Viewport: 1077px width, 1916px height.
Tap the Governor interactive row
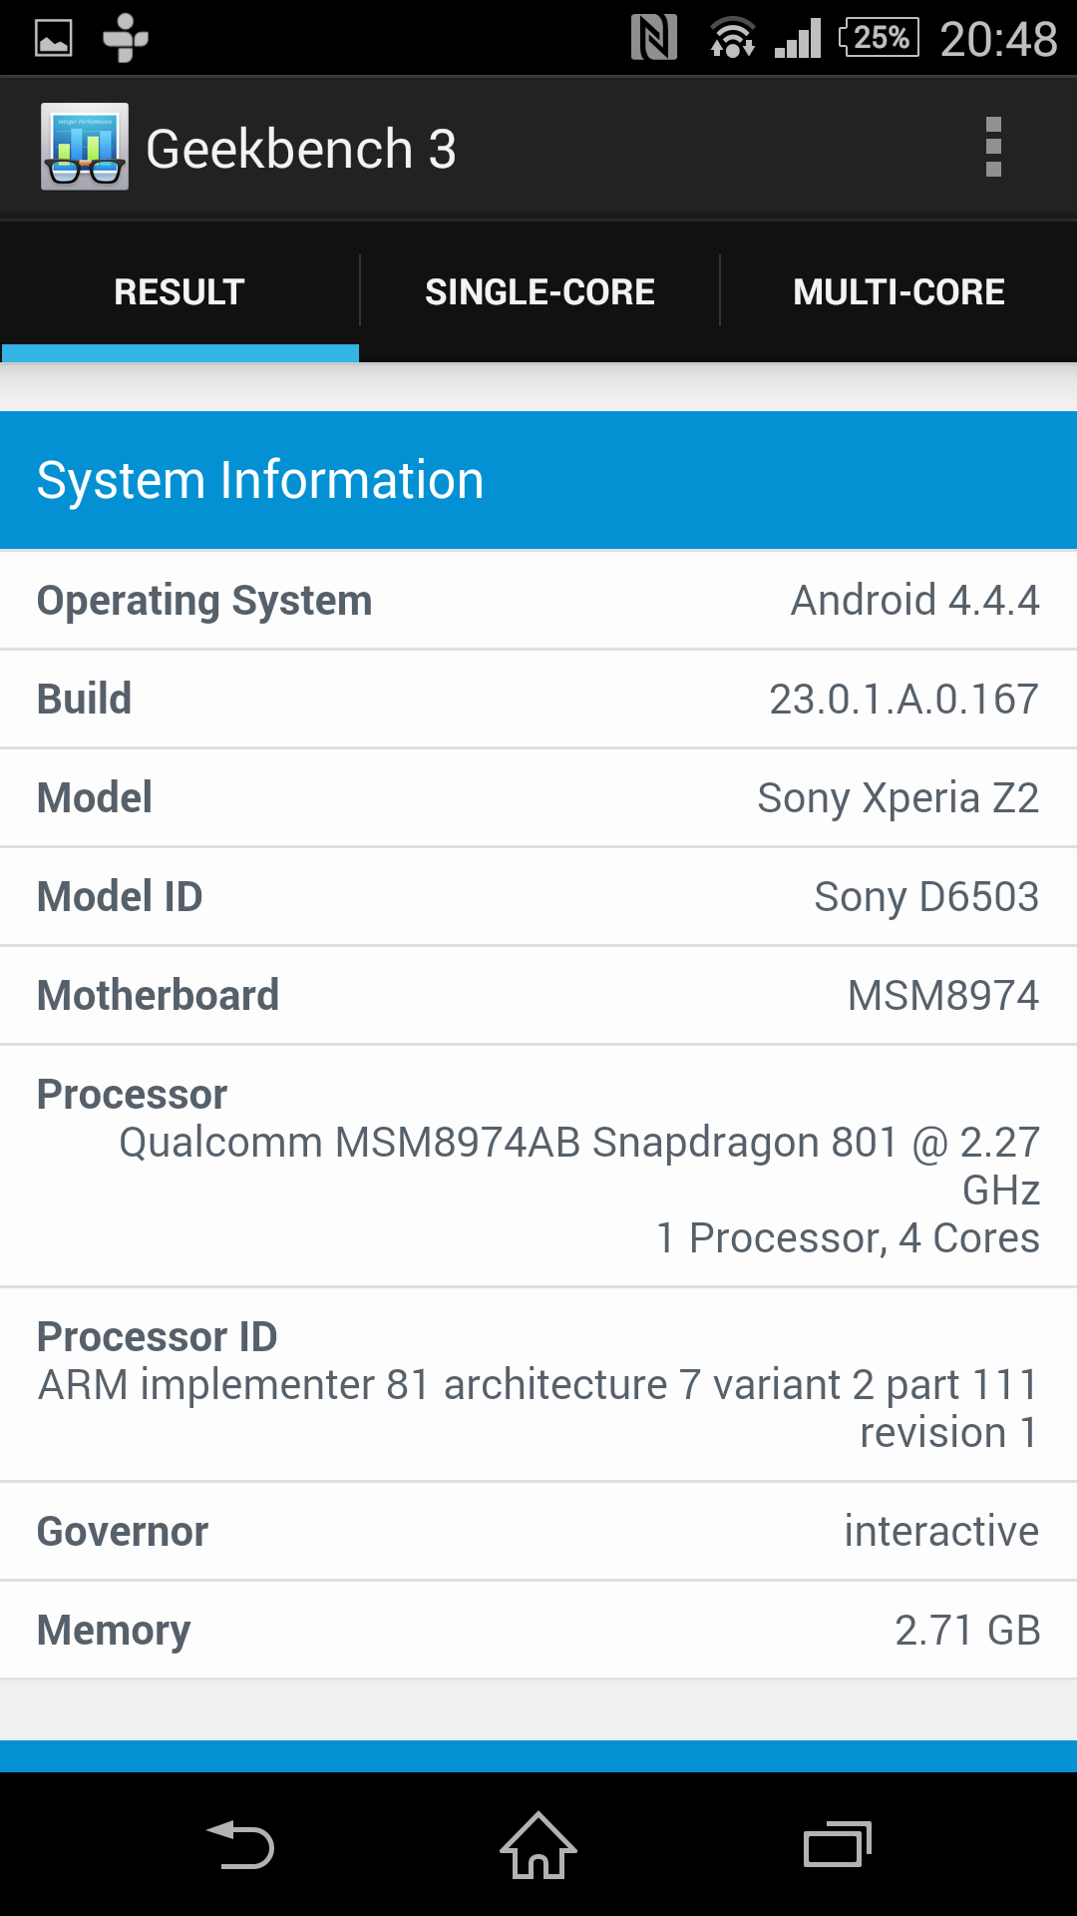538,1531
